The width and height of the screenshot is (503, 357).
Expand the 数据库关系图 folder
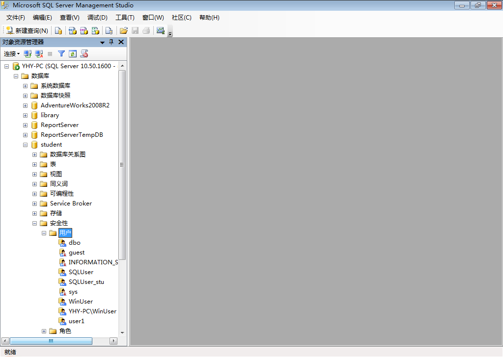tap(35, 154)
